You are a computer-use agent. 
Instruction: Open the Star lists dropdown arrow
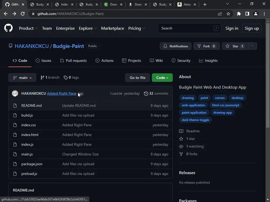[x=252, y=46]
